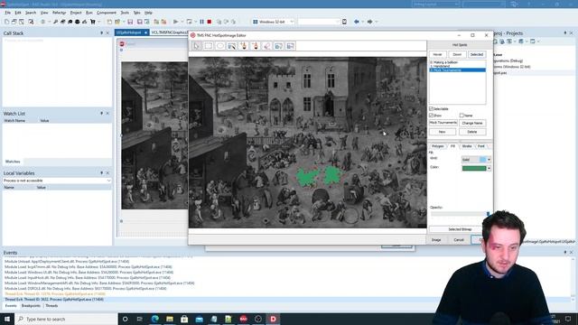Open Mail app from taskbar
This screenshot has height=325, width=578.
point(199,319)
